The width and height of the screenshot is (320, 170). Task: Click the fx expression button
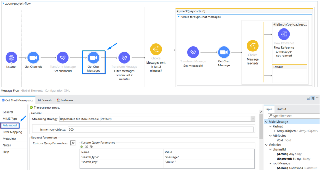73,143
